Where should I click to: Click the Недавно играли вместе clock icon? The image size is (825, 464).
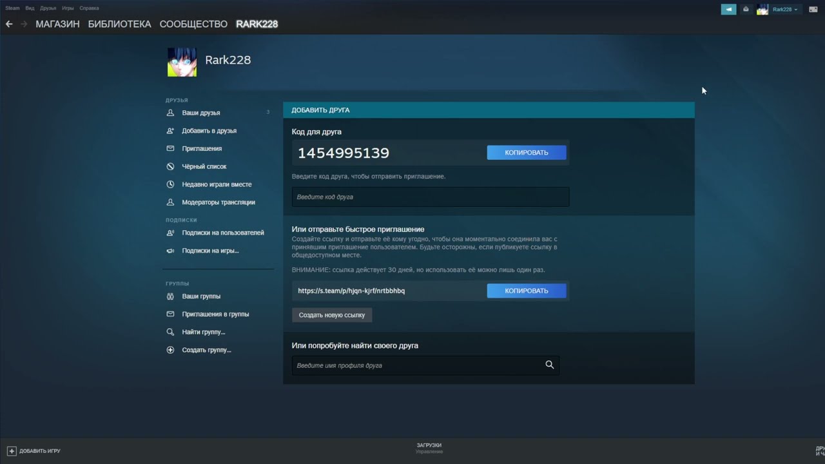(170, 184)
